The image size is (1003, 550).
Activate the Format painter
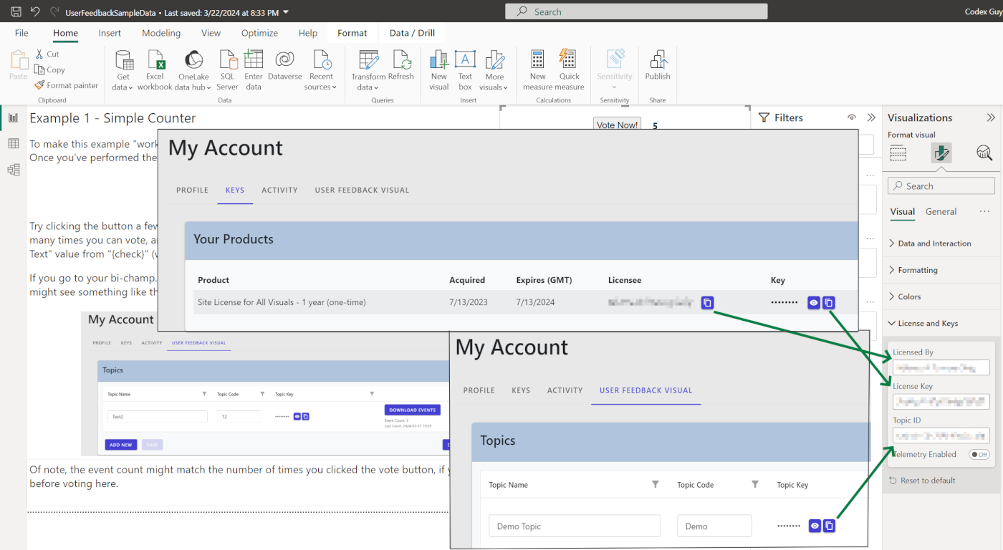tap(66, 85)
